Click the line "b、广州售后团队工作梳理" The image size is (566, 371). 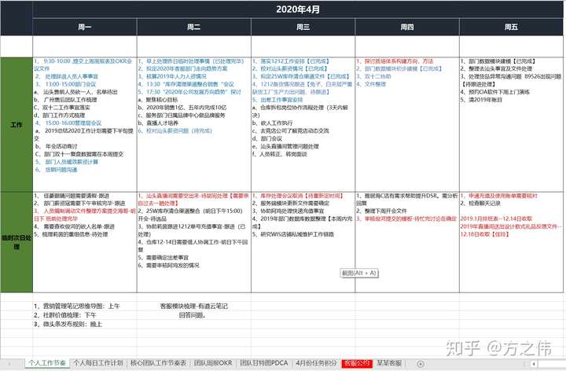65,100
